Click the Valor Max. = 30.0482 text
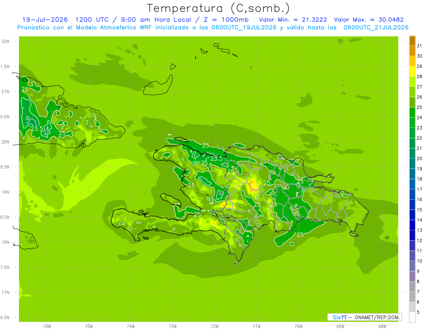429x331 pixels. pos(369,20)
